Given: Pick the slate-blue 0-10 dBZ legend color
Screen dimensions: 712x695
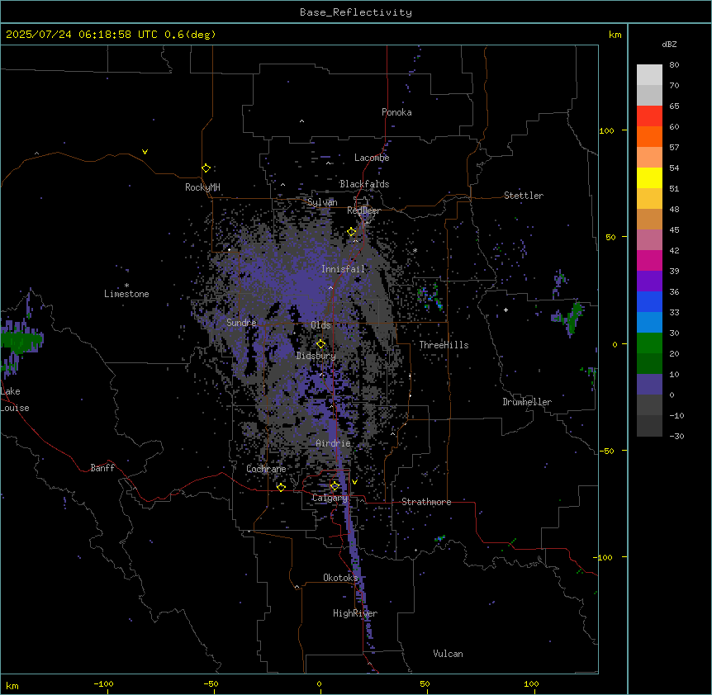Looking at the screenshot, I should tap(649, 385).
